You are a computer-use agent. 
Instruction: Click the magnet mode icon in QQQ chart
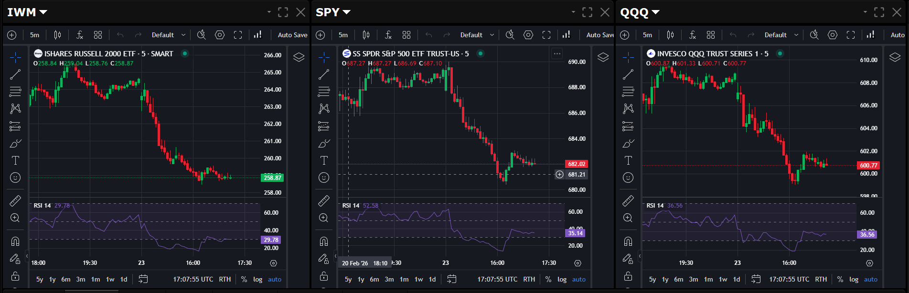point(628,241)
